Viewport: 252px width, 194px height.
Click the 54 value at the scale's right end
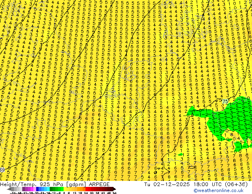(x=114, y=193)
